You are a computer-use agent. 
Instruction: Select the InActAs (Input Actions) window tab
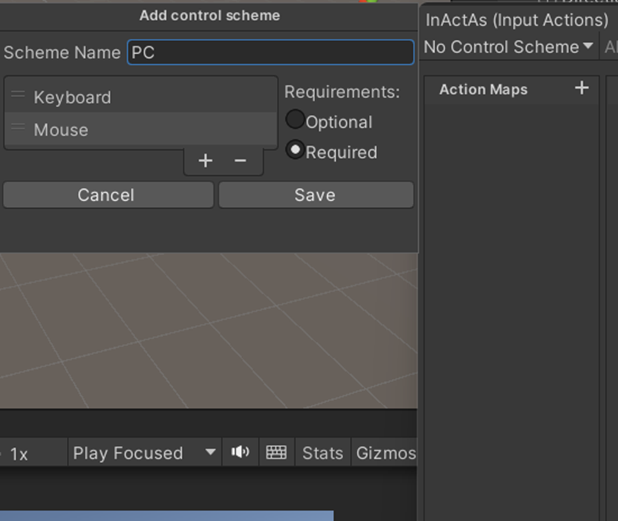pyautogui.click(x=517, y=20)
